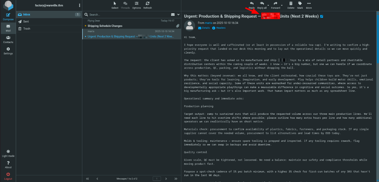This screenshot has width=379, height=182.
Task: Click the Roundcube logo
Action: pos(8,6)
